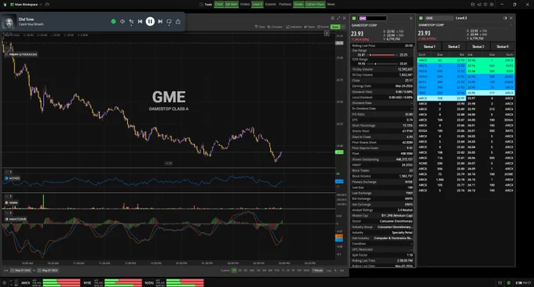Click the green saved checkmark in media overlay
The image size is (534, 287).
point(113,21)
